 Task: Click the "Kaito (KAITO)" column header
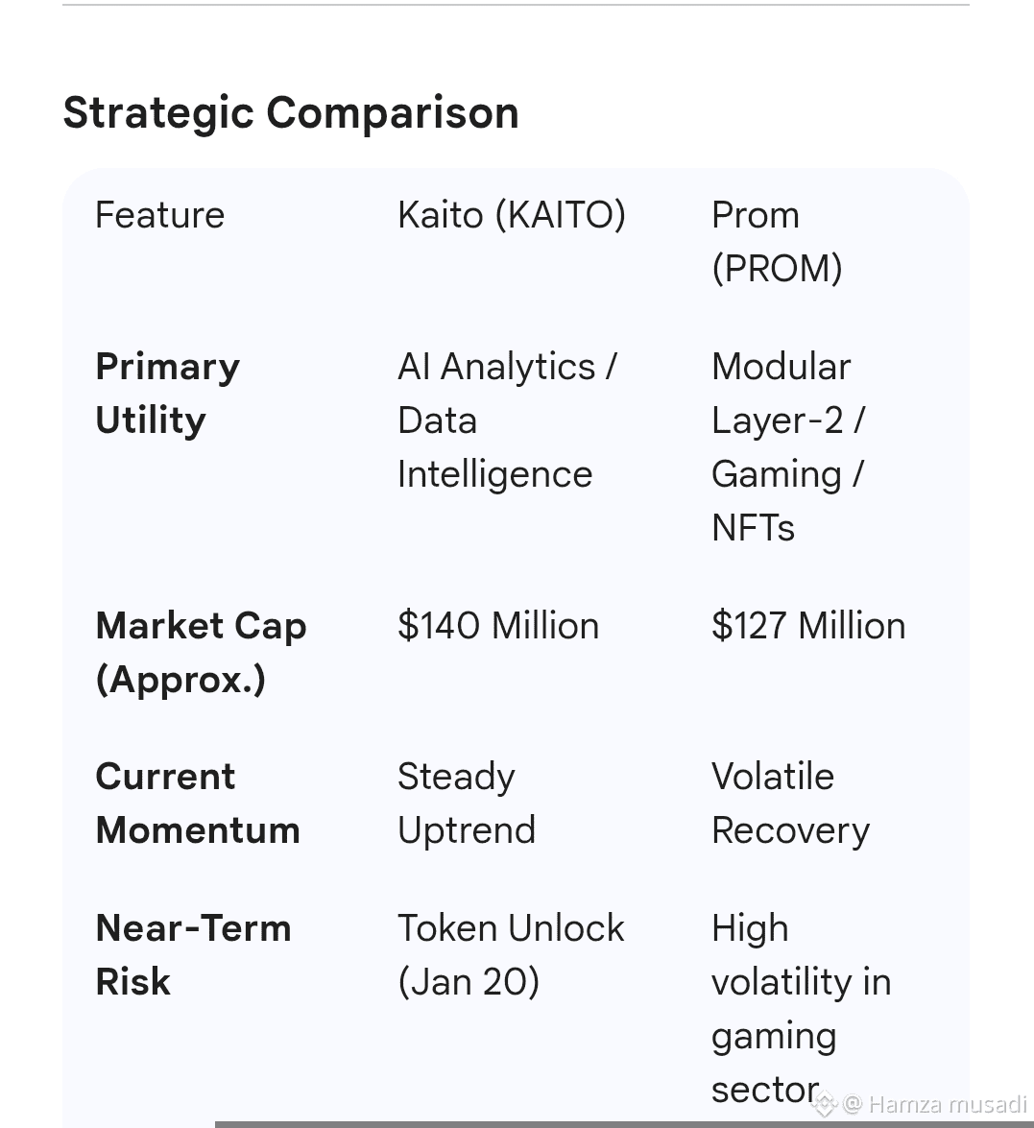(511, 215)
